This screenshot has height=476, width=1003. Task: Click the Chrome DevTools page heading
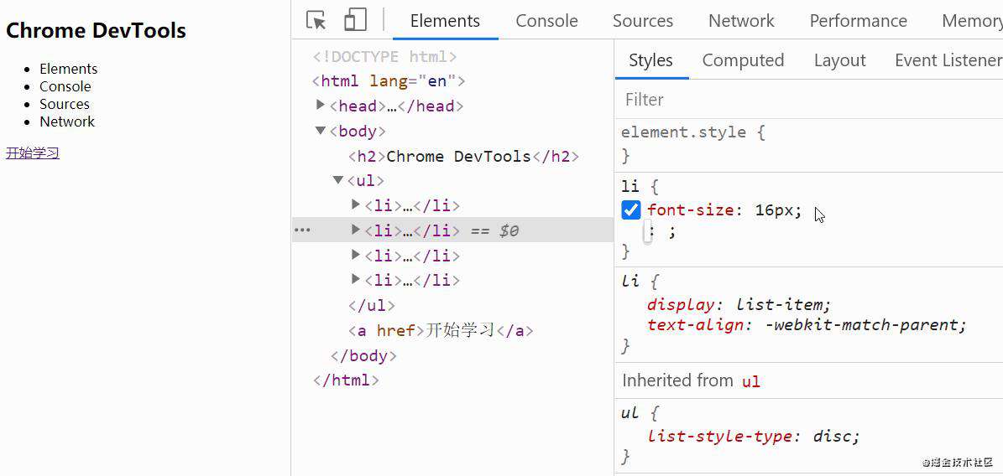coord(96,30)
